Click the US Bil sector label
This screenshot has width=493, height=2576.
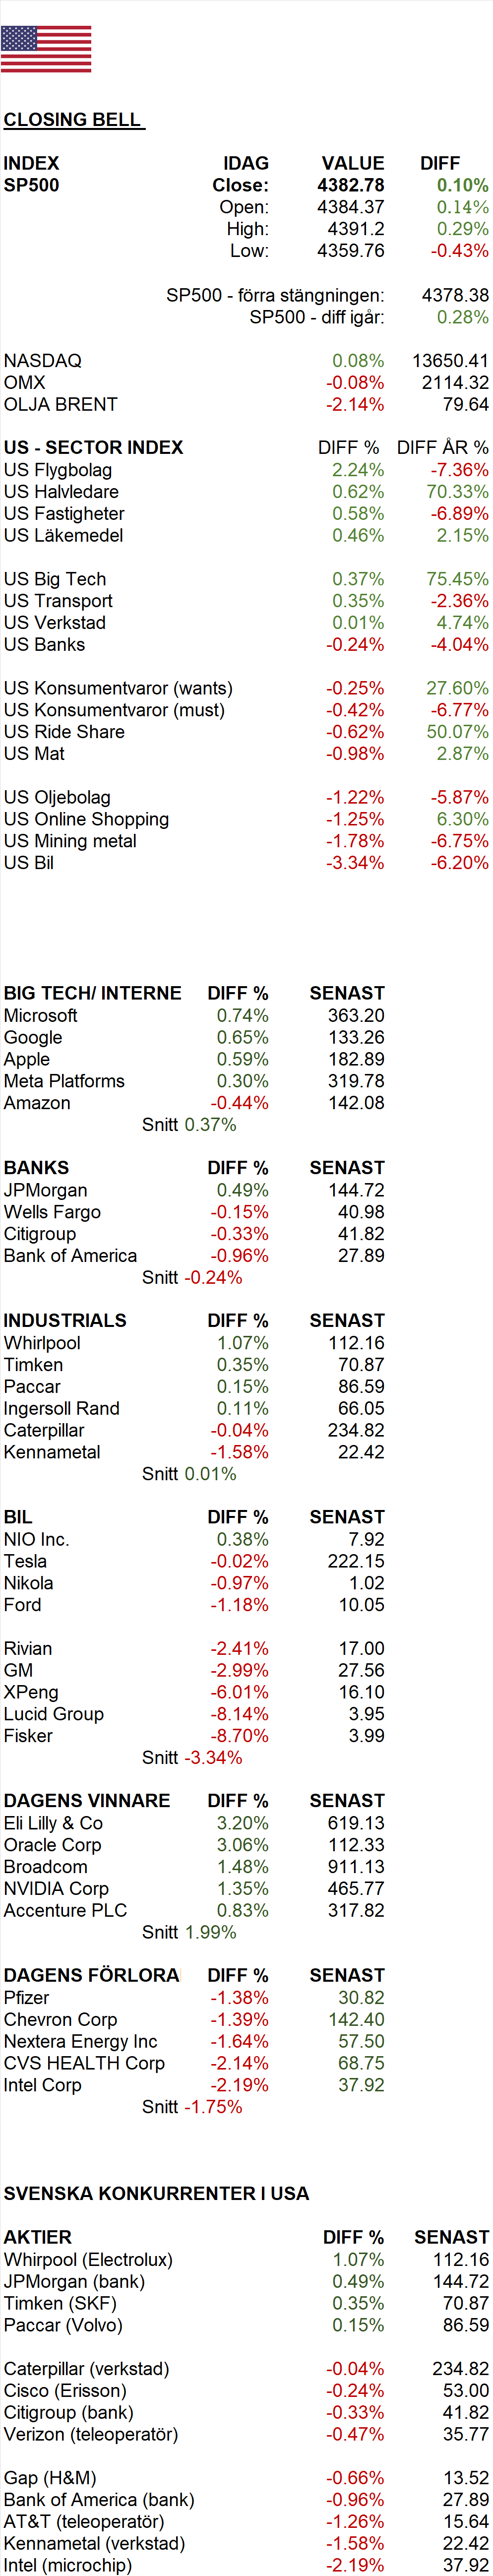(x=29, y=862)
